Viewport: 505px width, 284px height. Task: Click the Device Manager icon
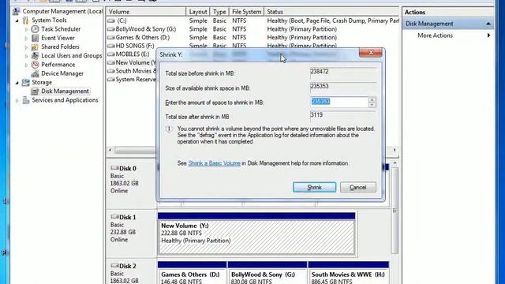35,73
